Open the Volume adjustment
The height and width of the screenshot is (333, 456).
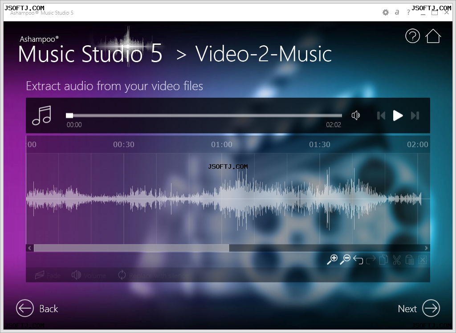(89, 275)
